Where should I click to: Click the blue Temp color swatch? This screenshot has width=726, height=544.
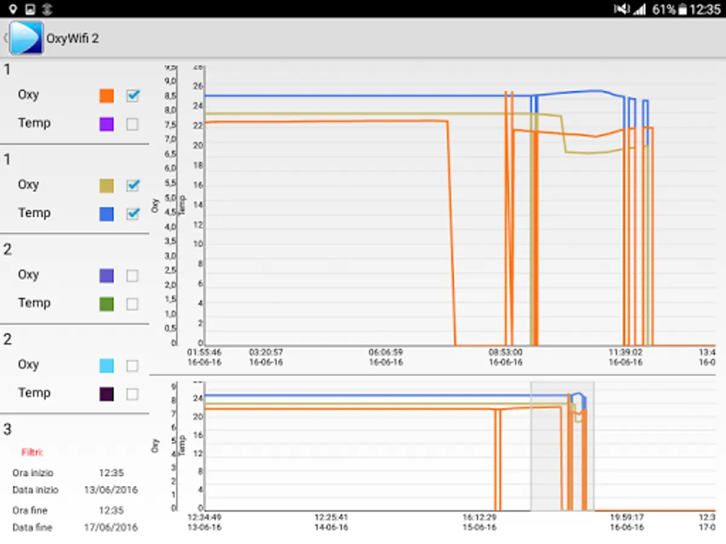tap(106, 214)
